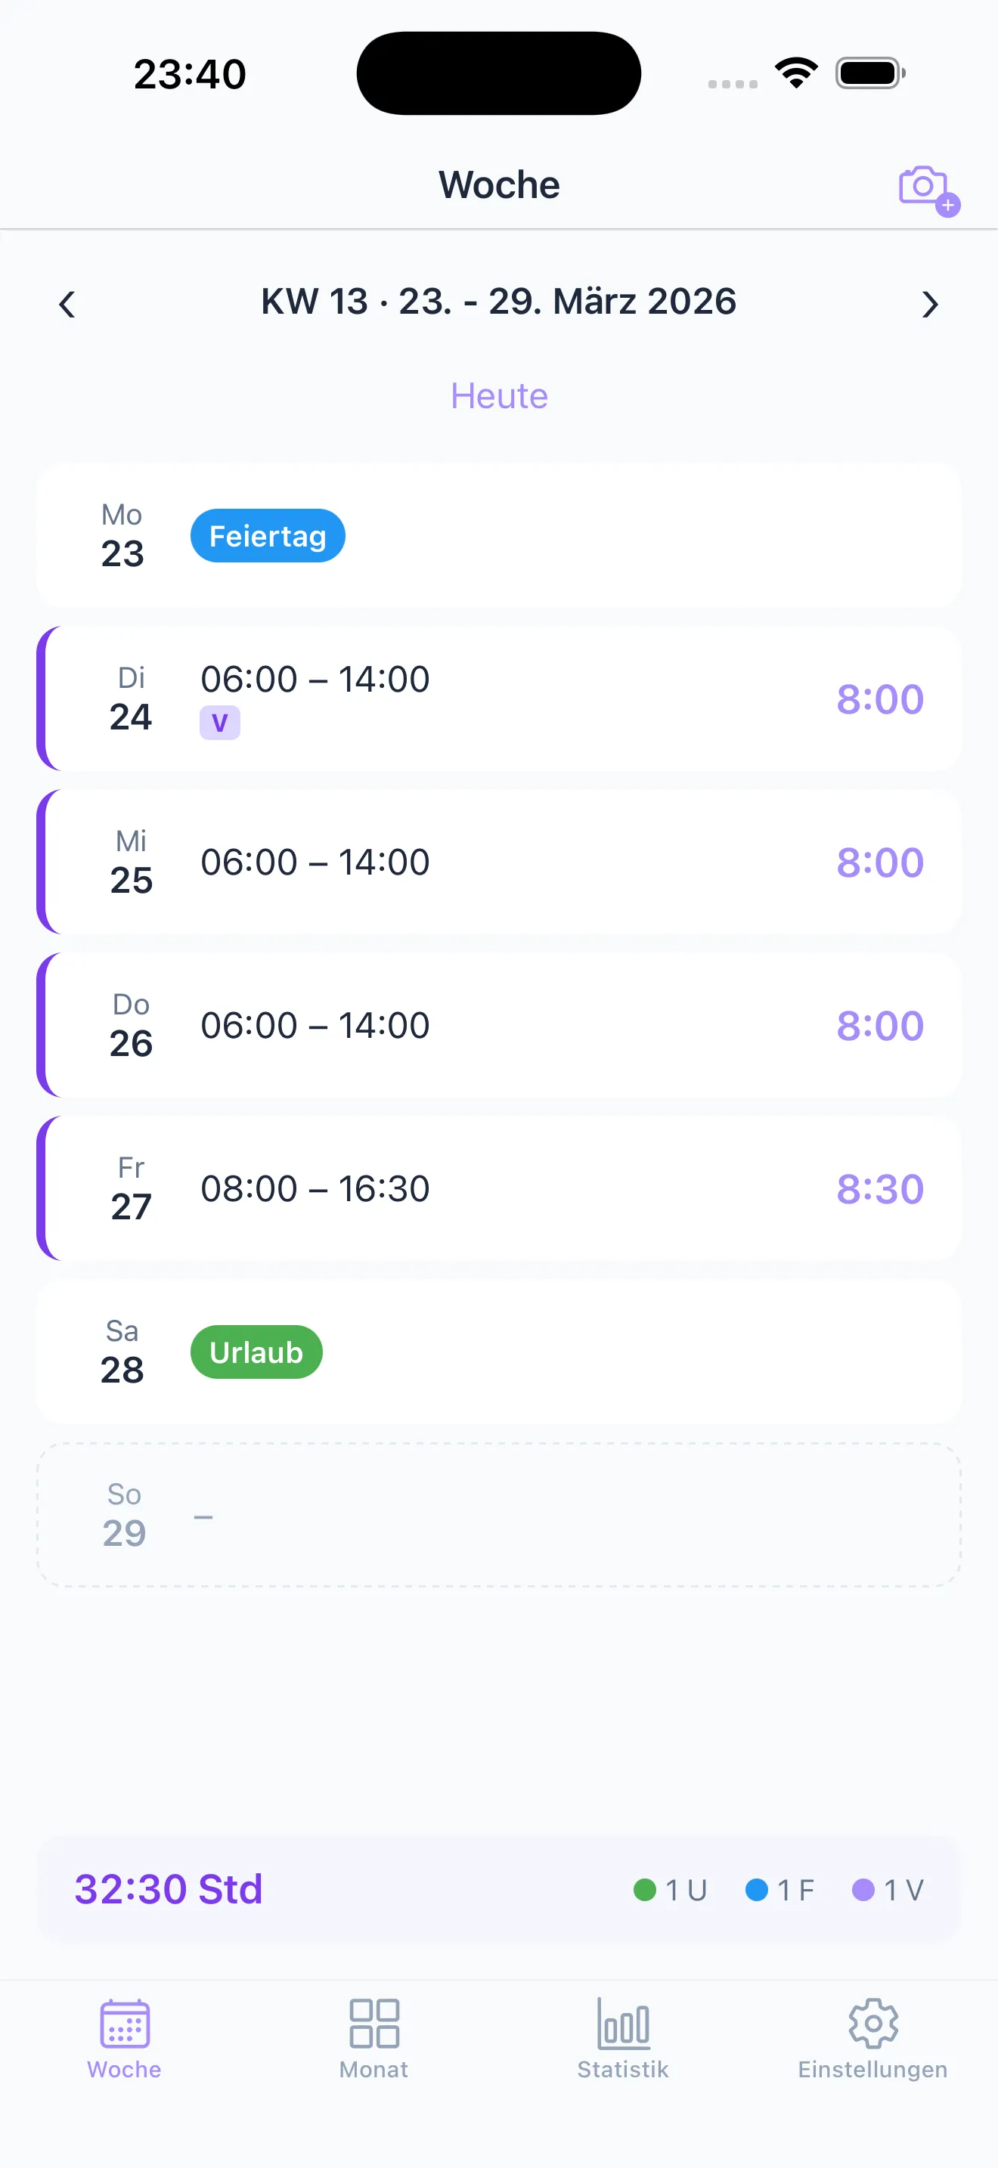The image size is (998, 2168).
Task: Open Thursday 26 shift entry
Action: [499, 1026]
